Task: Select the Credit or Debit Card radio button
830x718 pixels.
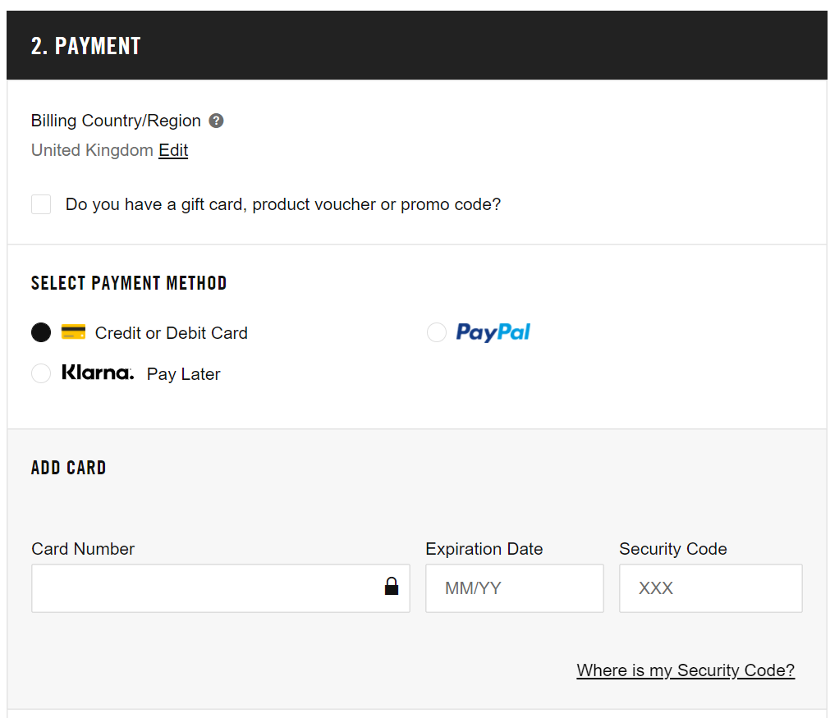Action: click(41, 332)
